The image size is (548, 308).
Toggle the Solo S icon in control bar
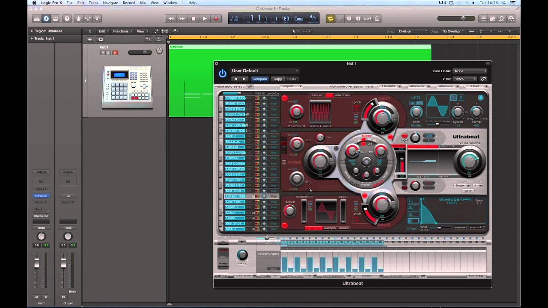(358, 19)
